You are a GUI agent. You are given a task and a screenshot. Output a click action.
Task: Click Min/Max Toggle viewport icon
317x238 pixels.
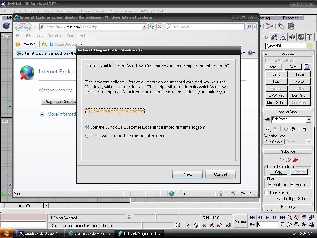[x=311, y=224]
